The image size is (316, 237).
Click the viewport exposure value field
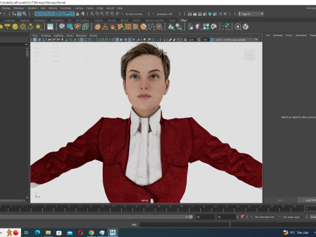click(x=192, y=39)
